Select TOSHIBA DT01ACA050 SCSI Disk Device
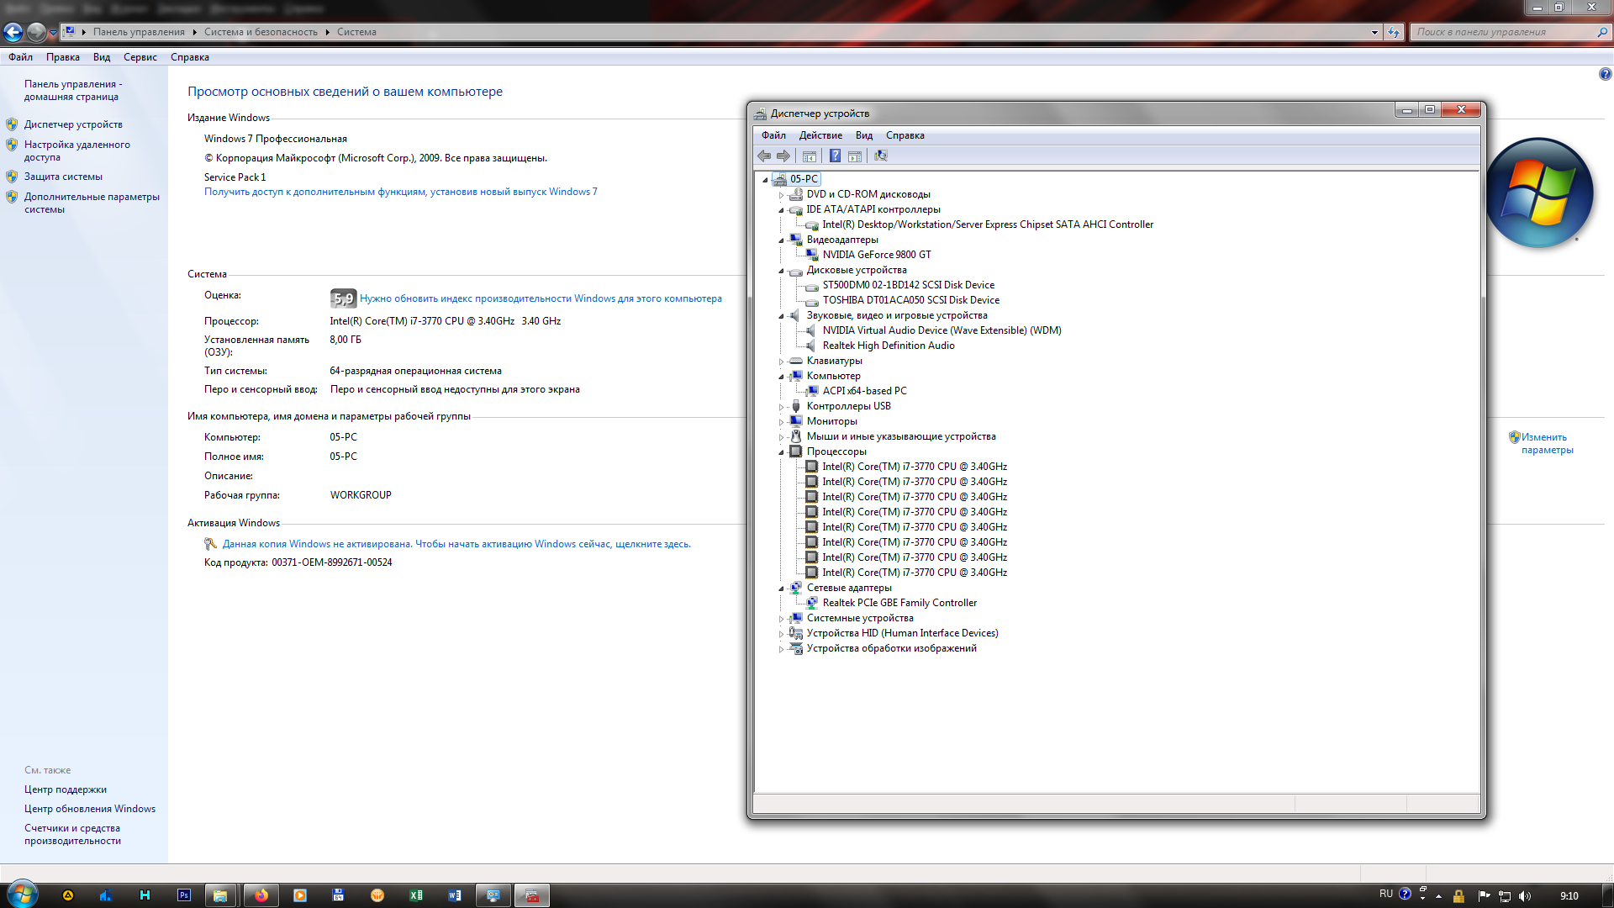This screenshot has height=908, width=1614. coord(910,300)
